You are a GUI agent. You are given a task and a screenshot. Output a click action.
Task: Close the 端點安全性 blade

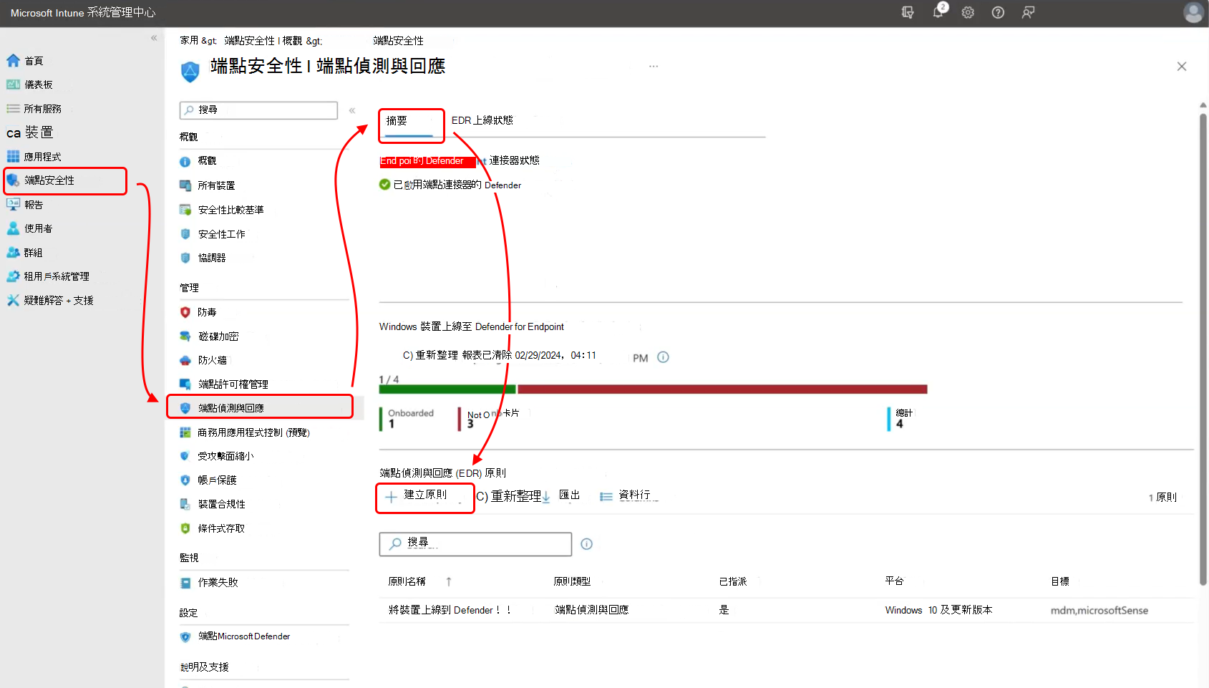1182,67
